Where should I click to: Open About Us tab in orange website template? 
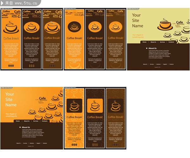27,121
